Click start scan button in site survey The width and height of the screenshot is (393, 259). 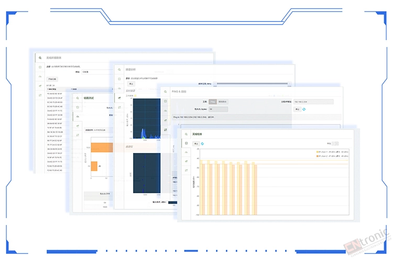coord(52,79)
